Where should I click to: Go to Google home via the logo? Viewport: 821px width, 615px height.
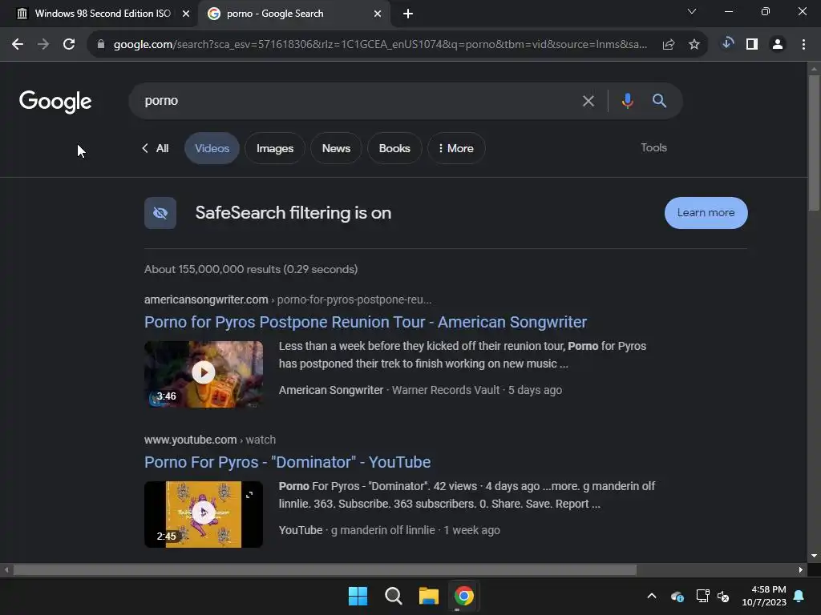point(55,102)
